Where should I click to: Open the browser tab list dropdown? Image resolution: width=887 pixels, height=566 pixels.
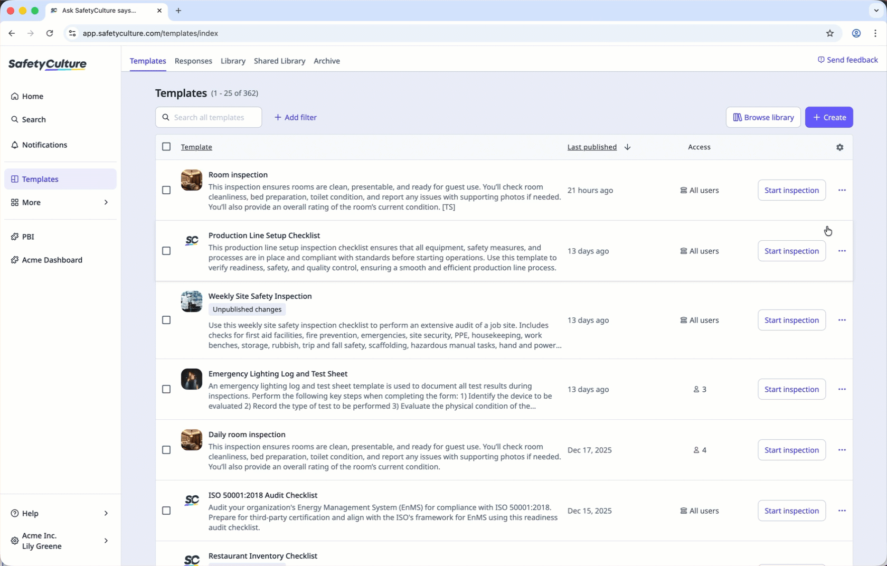[x=876, y=11]
